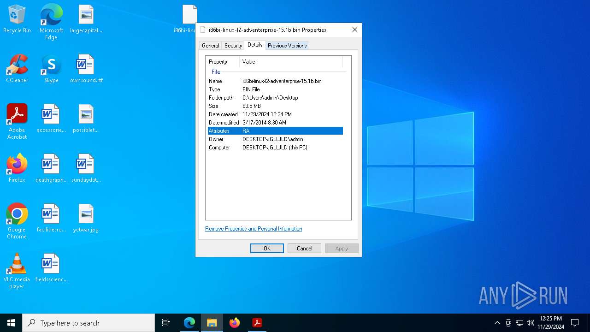Image resolution: width=590 pixels, height=332 pixels.
Task: Select the Name property row
Action: pyautogui.click(x=275, y=81)
